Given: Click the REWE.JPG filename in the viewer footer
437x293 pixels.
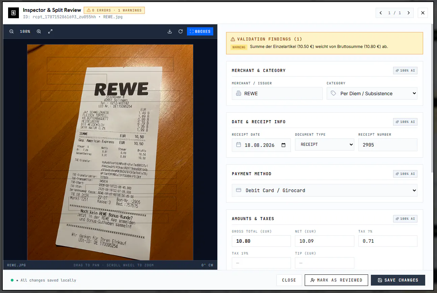Looking at the screenshot, I should (17, 265).
